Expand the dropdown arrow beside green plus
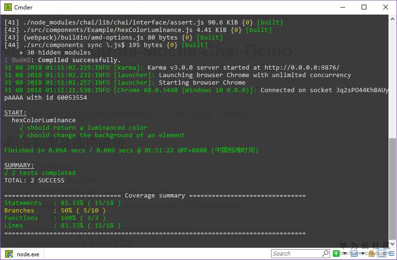 pos(344,254)
